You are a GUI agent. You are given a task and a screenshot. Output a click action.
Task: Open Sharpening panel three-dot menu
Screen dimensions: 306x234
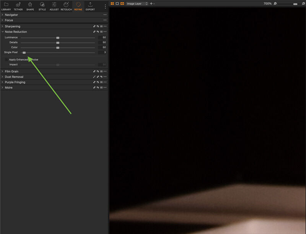(105, 26)
